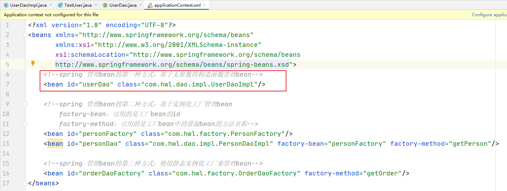Click the com.hwl.dao.impl.PersonDaoImpl class value
Viewport: 507px width, 191px height.
tap(211, 144)
